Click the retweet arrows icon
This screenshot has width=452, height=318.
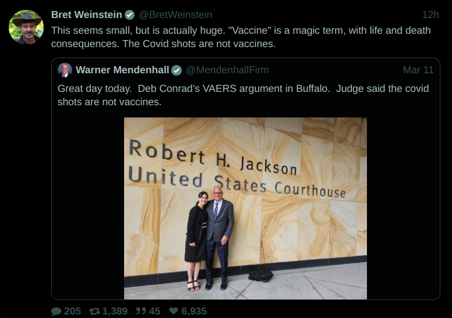coord(94,311)
